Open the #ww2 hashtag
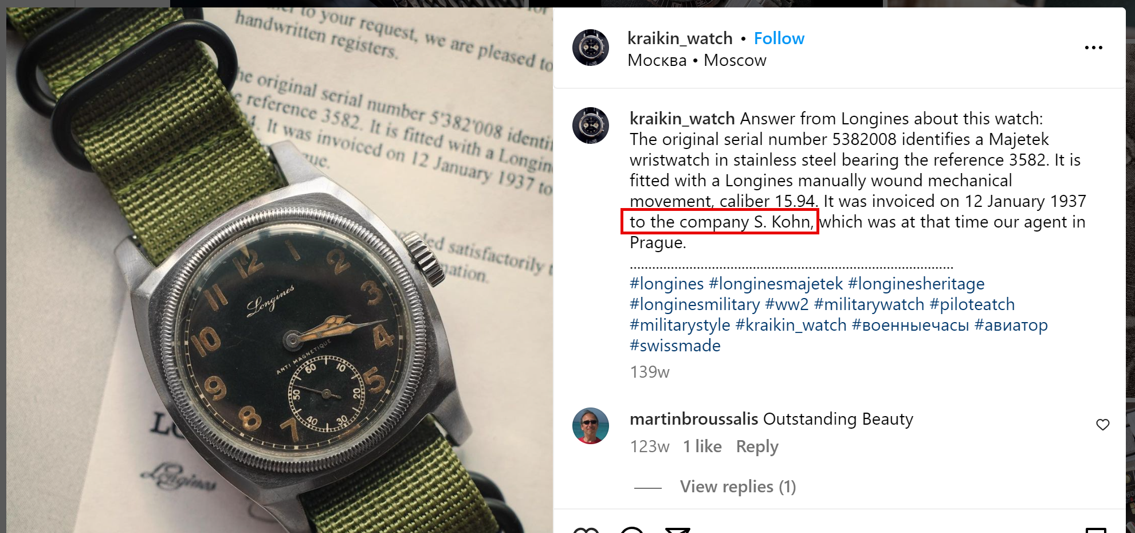Viewport: 1135px width, 533px height. pos(787,304)
